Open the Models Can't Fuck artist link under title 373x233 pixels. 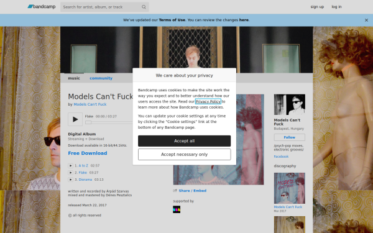(90, 104)
